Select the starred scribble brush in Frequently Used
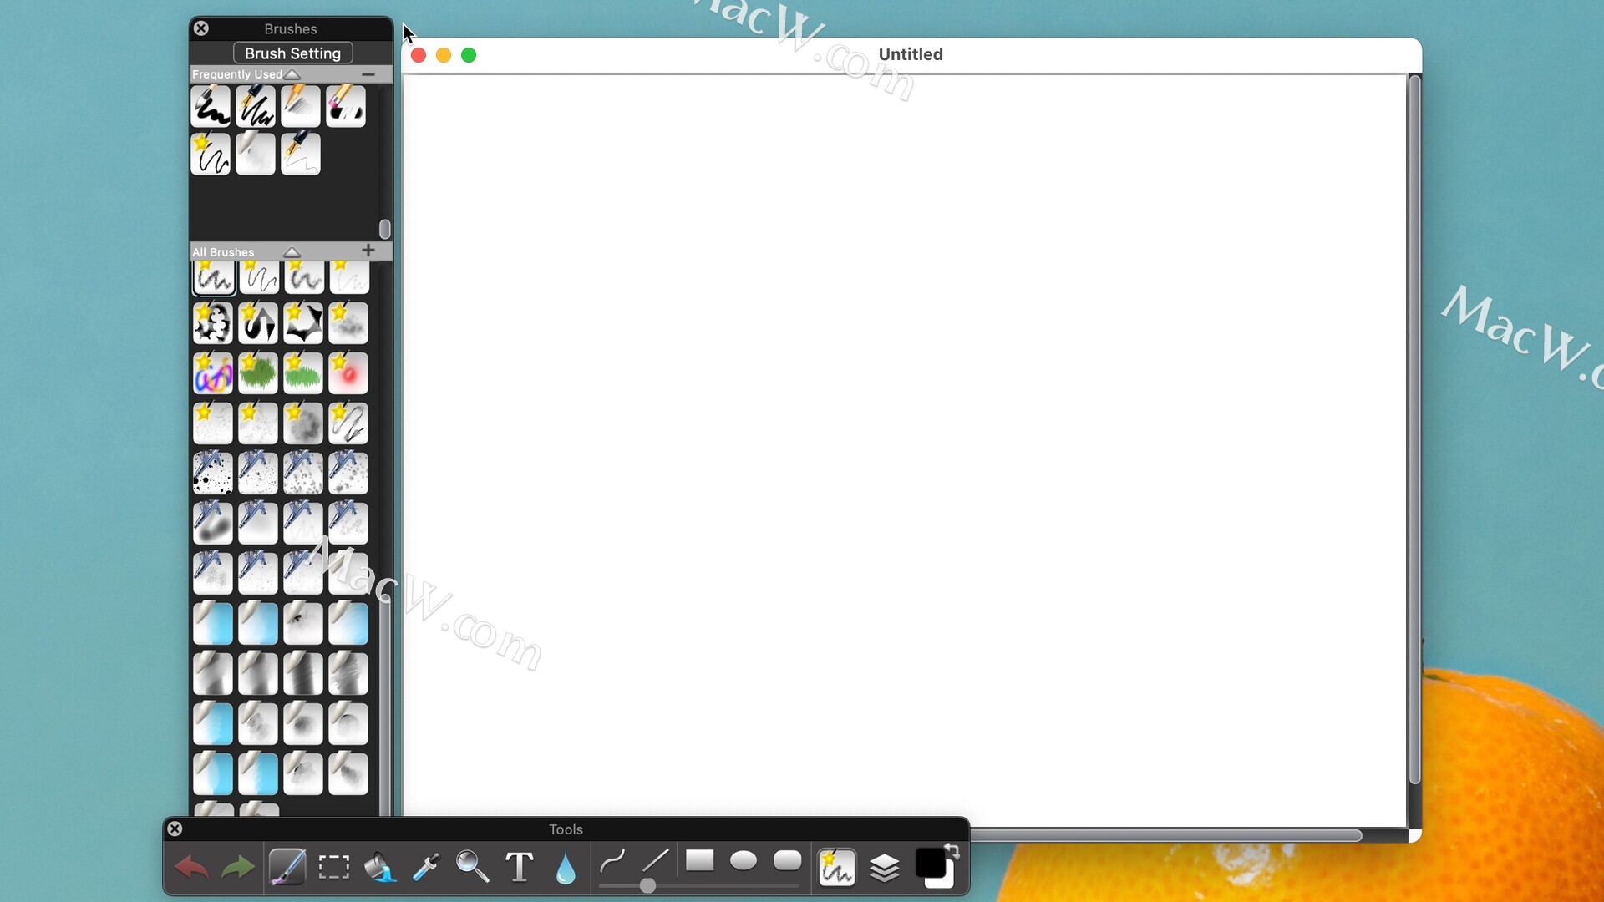The image size is (1604, 902). click(x=211, y=155)
